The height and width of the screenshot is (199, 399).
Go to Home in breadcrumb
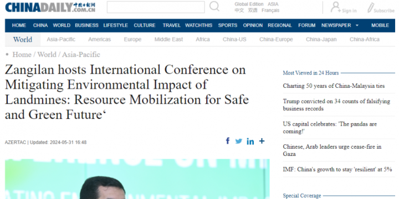pos(22,55)
